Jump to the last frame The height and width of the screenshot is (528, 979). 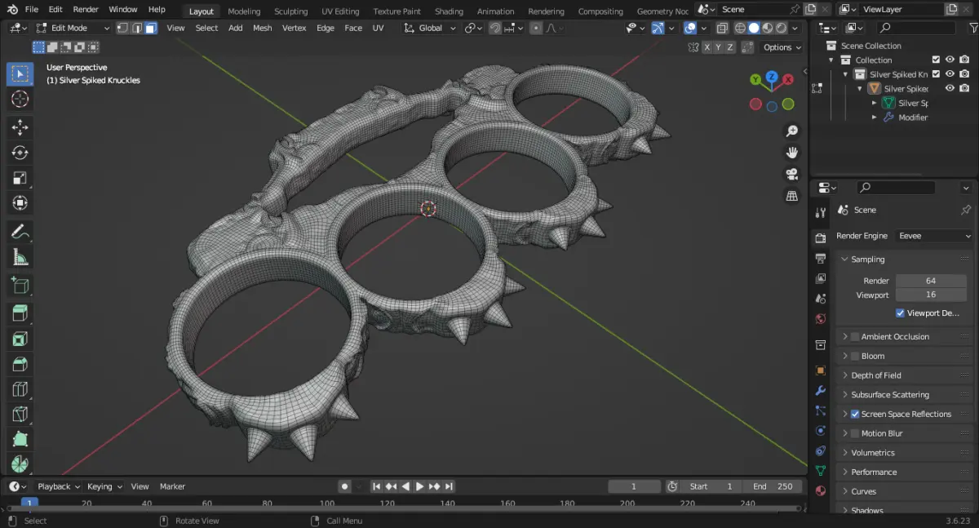pyautogui.click(x=449, y=486)
